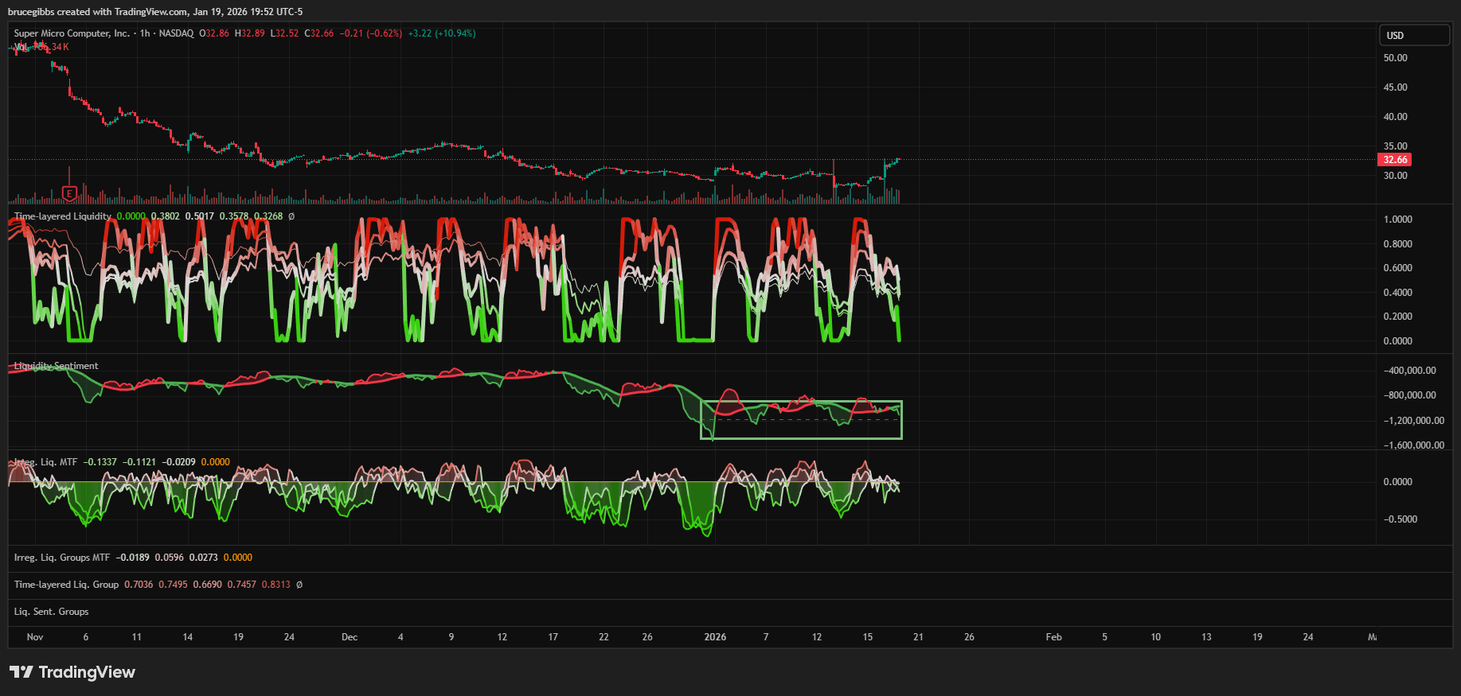Expand the Time-layered Liq. Group pane
The image size is (1461, 696).
[x=66, y=585]
